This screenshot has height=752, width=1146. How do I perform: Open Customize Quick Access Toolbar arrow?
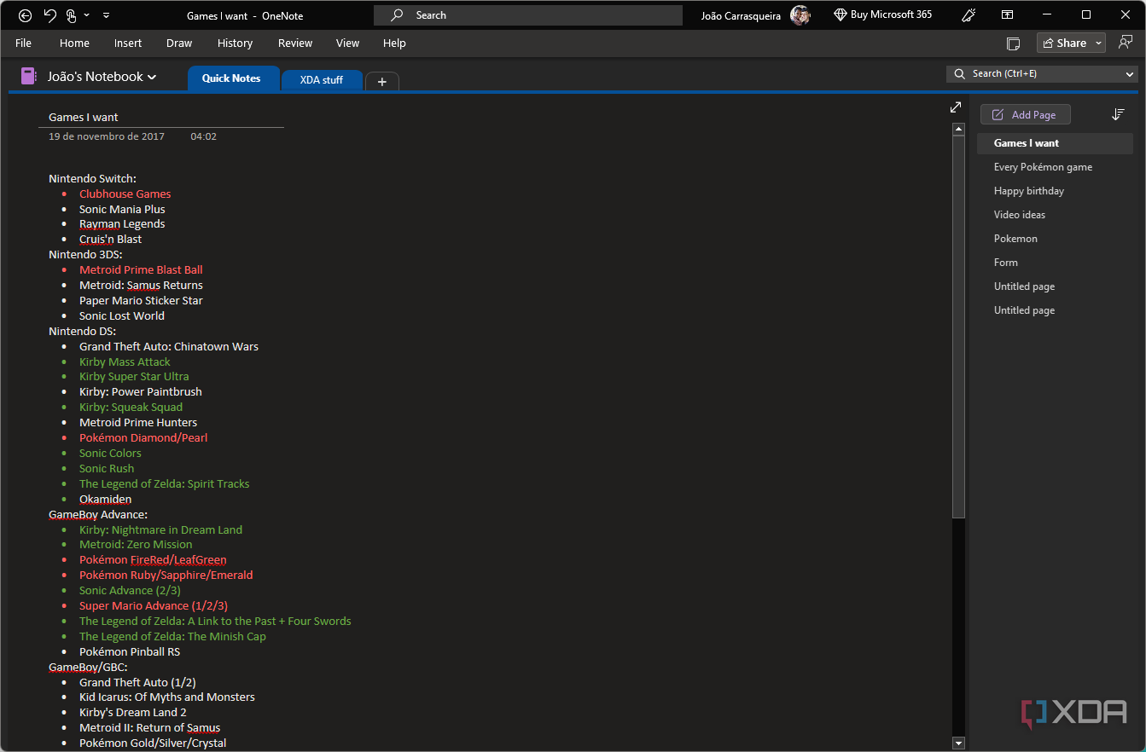click(106, 15)
